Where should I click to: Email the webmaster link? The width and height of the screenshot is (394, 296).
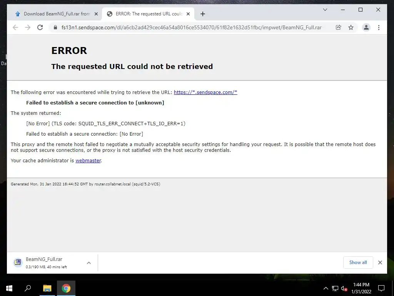click(88, 161)
